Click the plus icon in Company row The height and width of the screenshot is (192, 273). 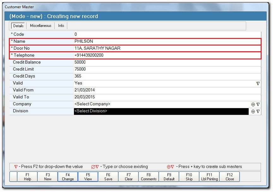click(x=253, y=104)
